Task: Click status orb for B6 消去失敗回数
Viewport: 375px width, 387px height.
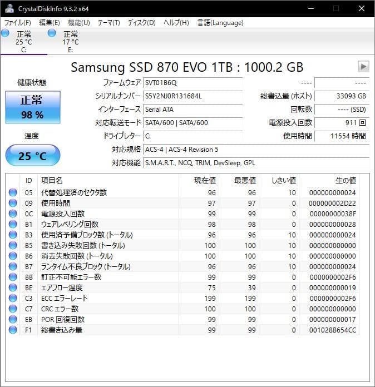Action: 13,256
